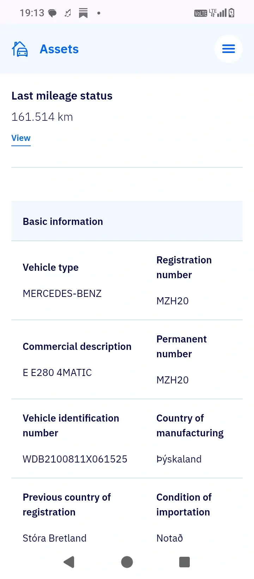
Task: Open the hamburger menu button
Action: pos(229,49)
